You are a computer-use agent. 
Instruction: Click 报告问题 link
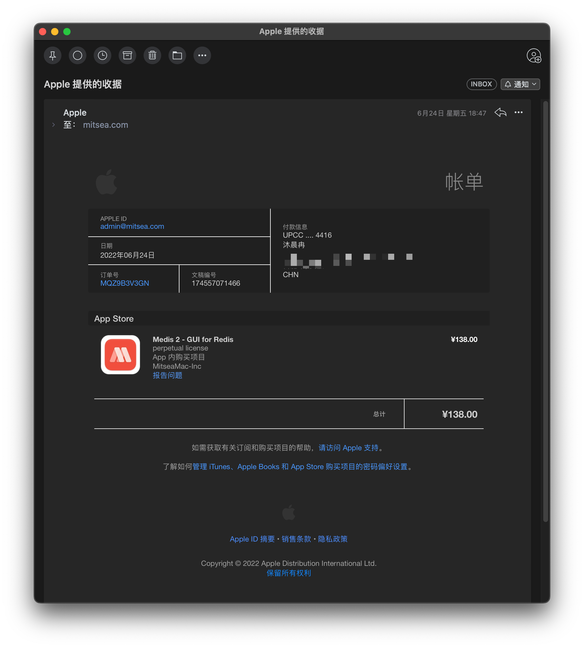[167, 375]
